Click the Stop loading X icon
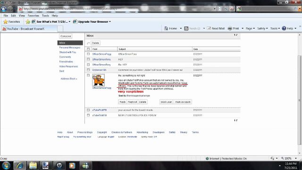Image resolution: width=302 pixels, height=170 pixels. [x=232, y=9]
